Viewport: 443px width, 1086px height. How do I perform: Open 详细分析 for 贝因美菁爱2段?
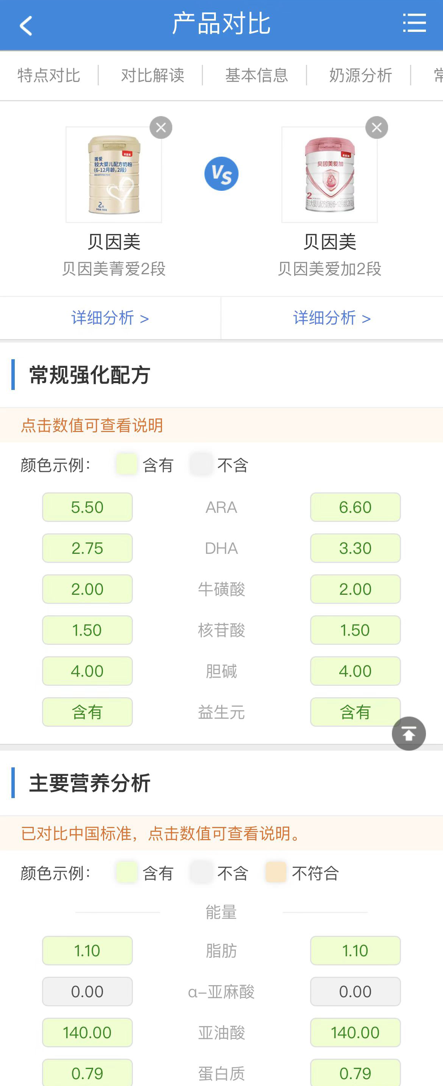[x=110, y=318]
